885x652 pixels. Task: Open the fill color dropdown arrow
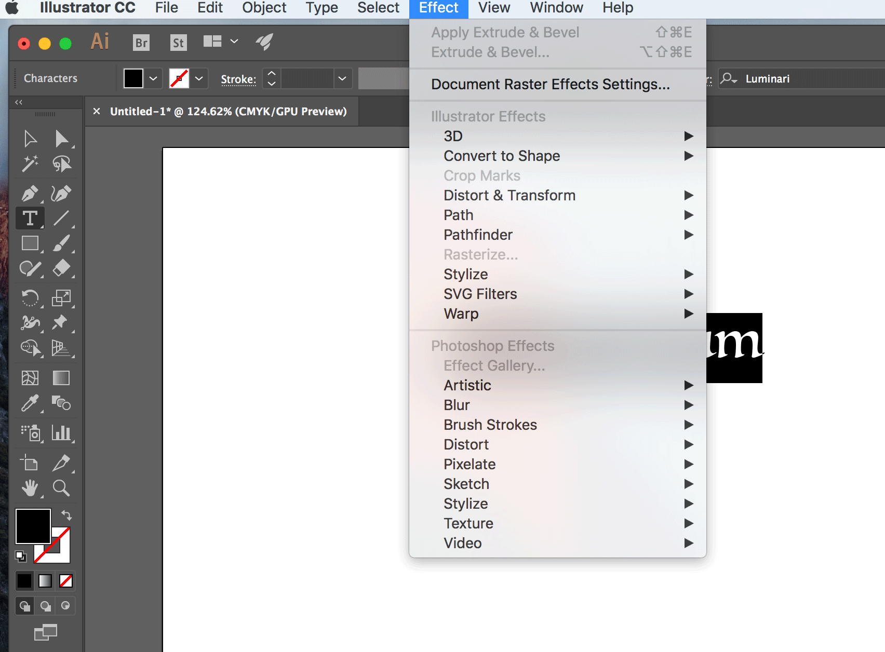pyautogui.click(x=153, y=79)
